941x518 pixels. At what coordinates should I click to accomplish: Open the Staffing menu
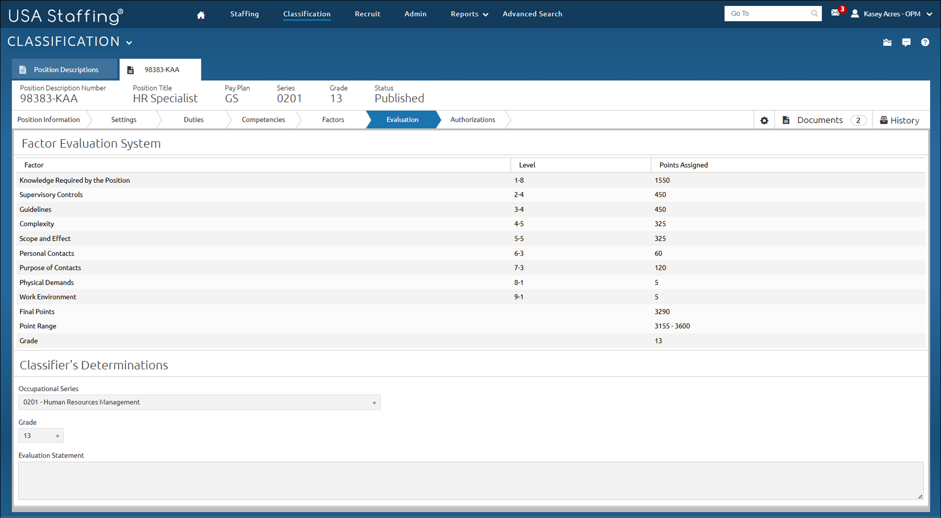pos(244,14)
